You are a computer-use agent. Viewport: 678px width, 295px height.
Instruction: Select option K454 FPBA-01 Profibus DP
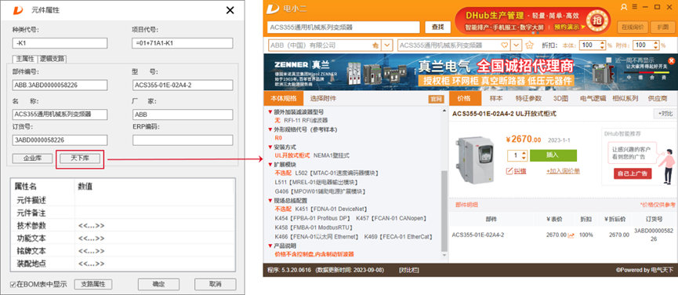click(313, 218)
